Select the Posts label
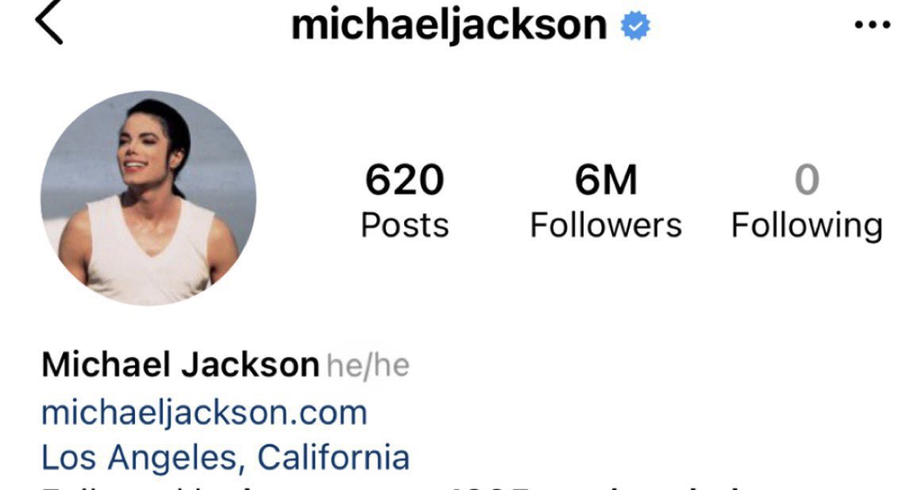The height and width of the screenshot is (490, 913). [x=405, y=225]
